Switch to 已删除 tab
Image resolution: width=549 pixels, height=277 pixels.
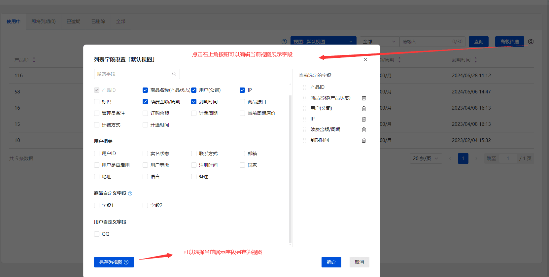point(98,21)
